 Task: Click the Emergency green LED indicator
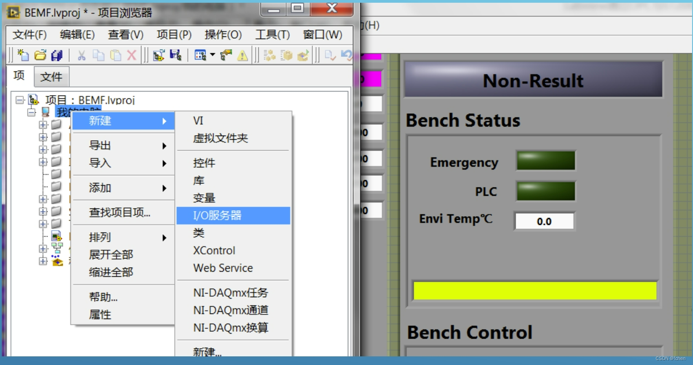546,161
